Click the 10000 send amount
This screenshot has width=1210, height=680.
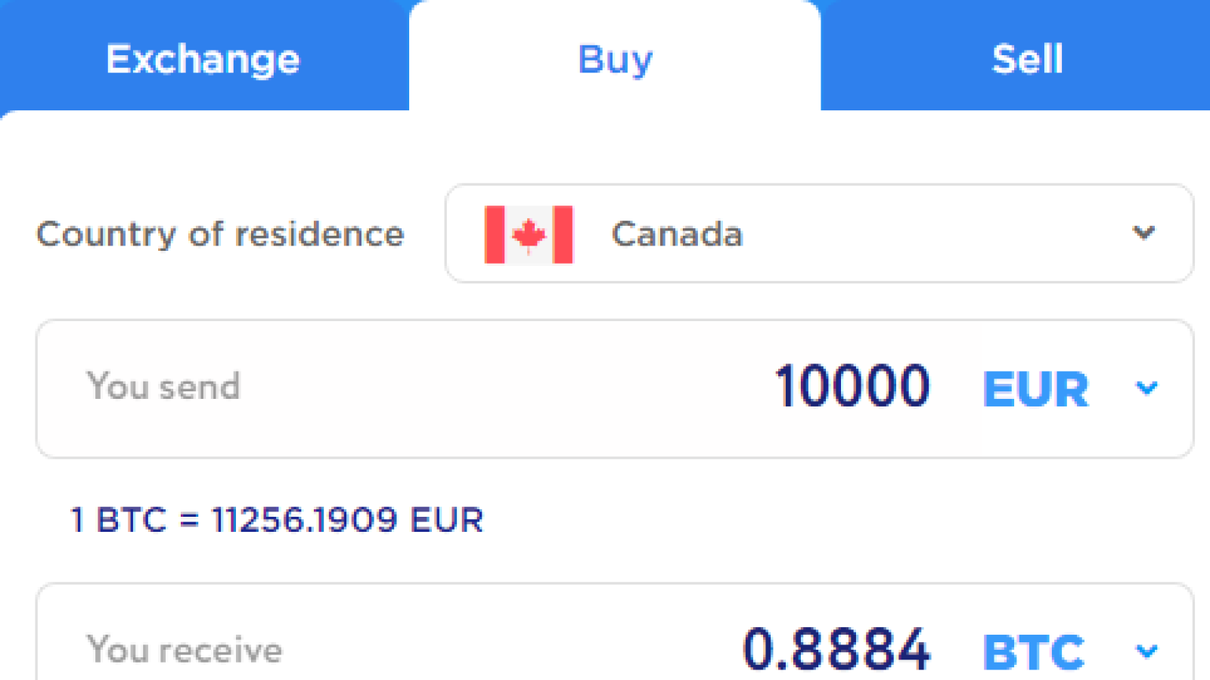coord(852,387)
